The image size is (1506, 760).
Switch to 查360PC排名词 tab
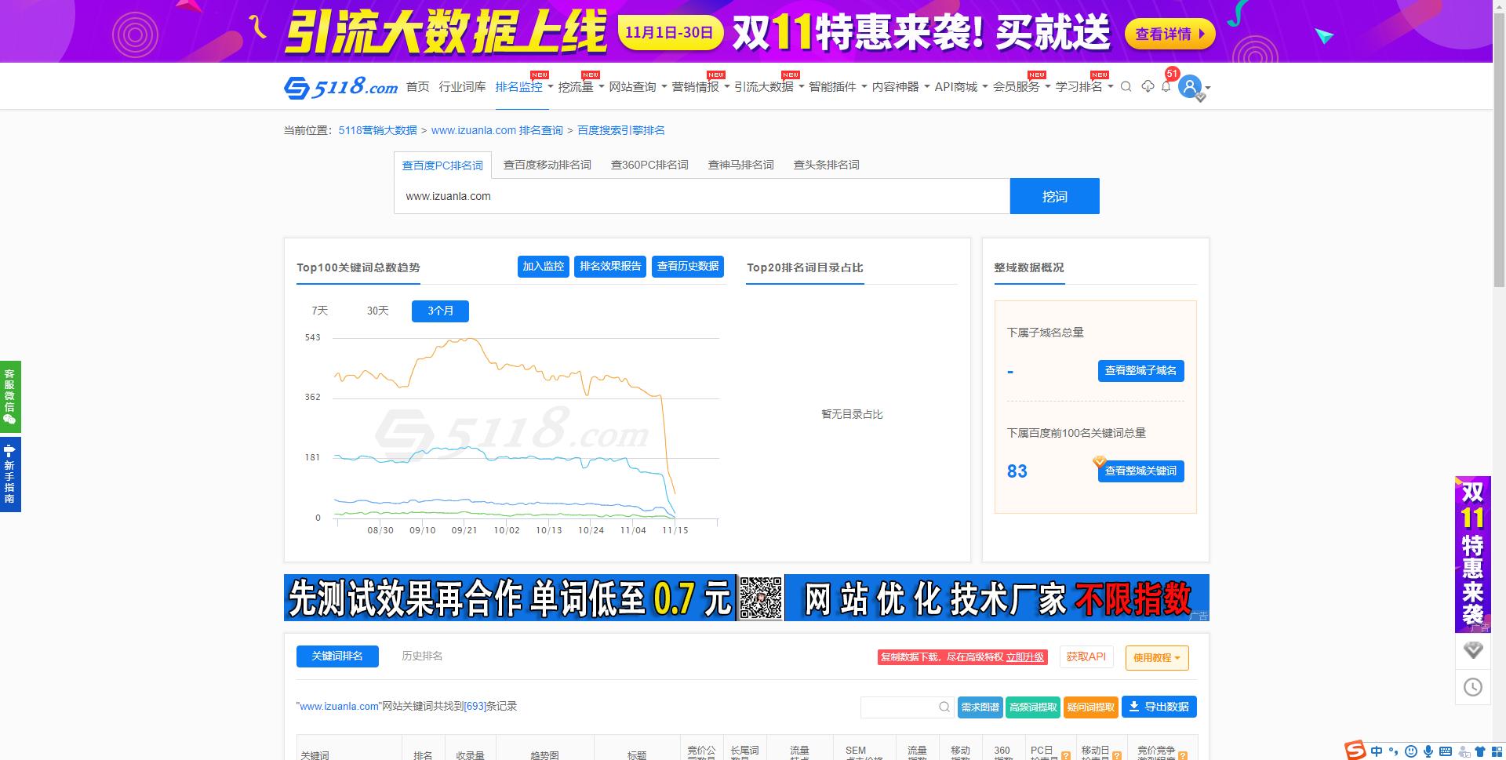coord(649,165)
